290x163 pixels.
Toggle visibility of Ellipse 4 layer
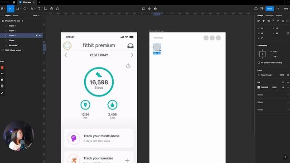[x=40, y=35]
